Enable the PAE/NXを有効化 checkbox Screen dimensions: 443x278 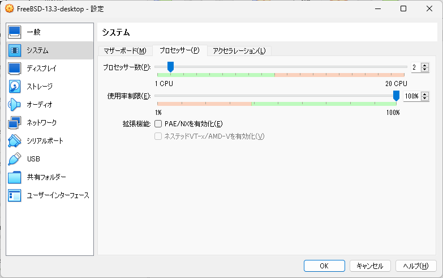158,124
